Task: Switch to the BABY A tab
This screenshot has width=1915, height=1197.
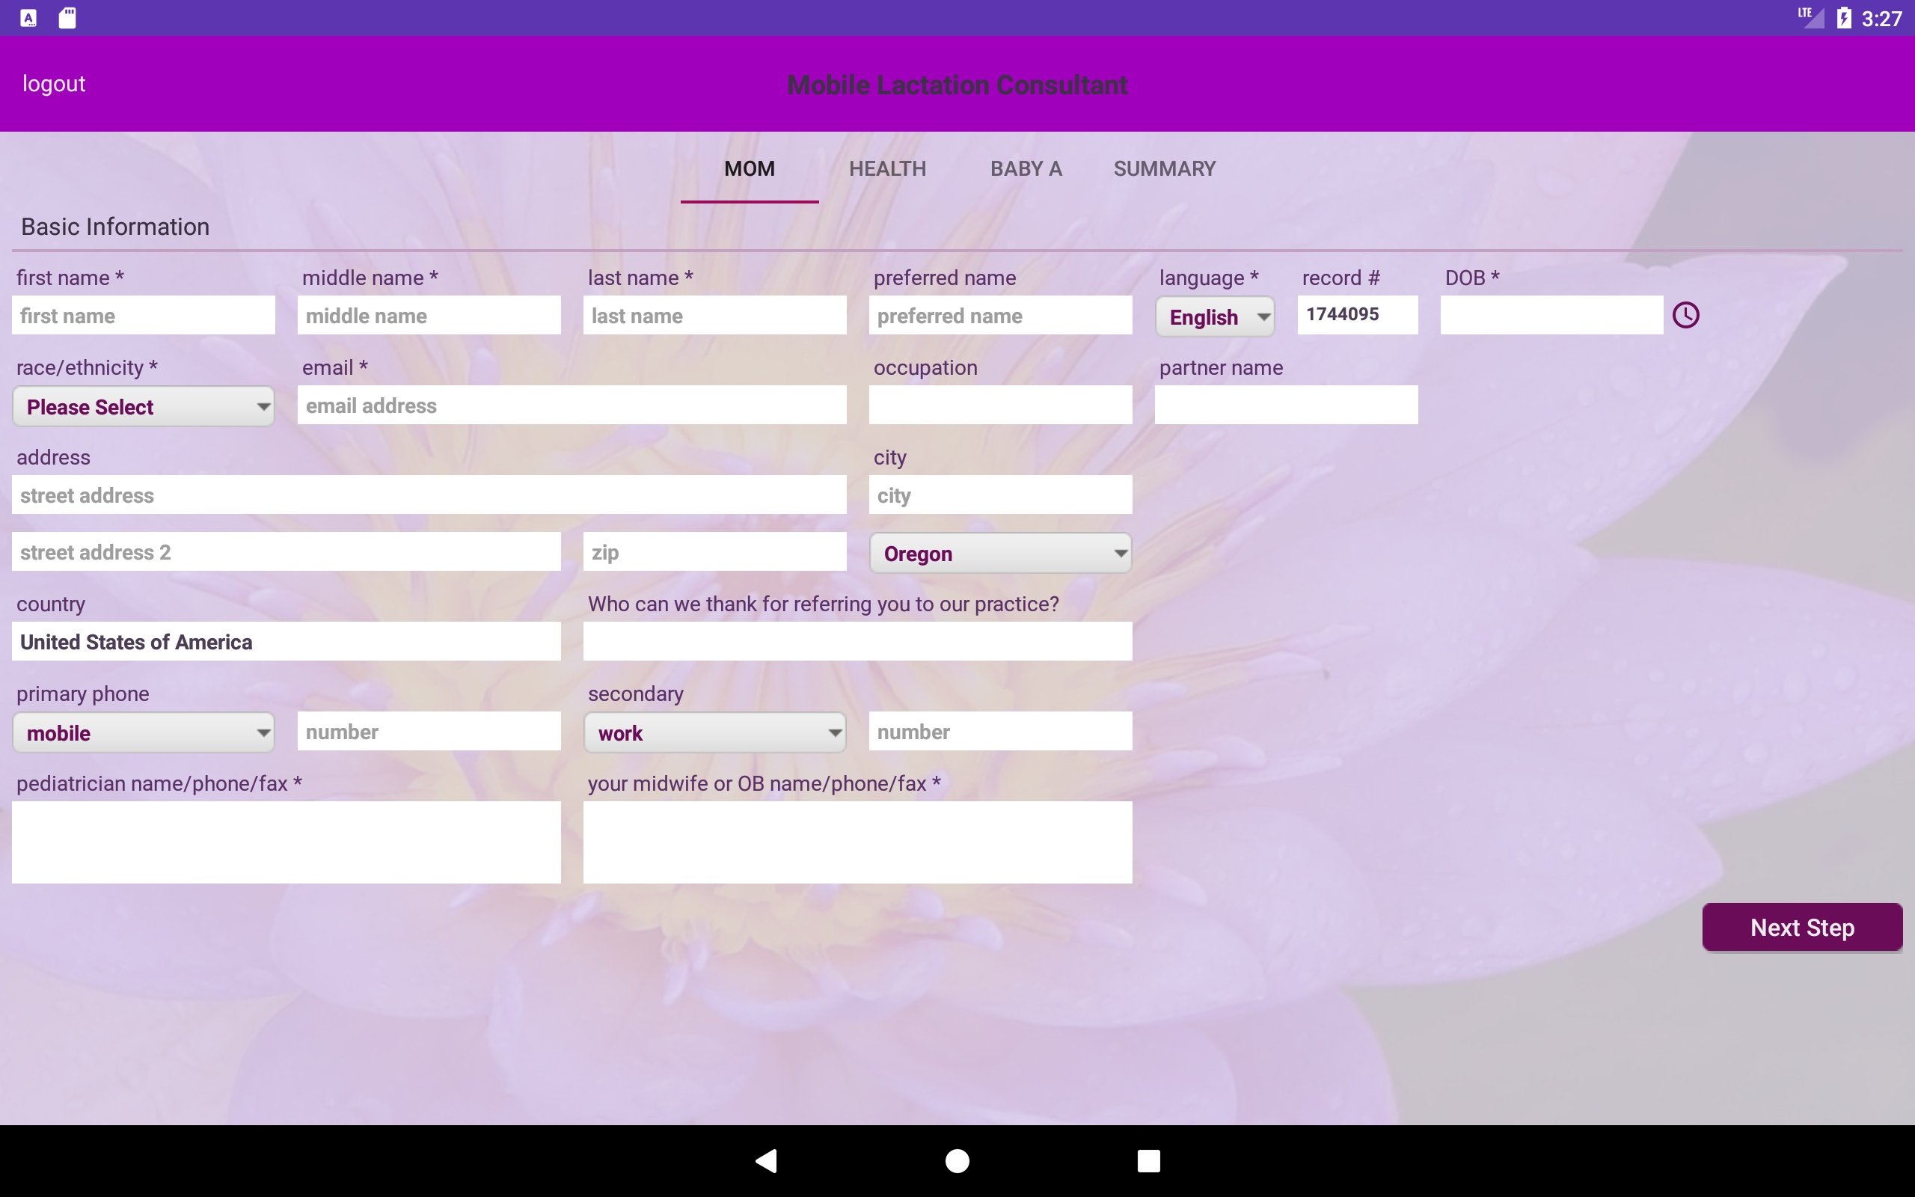Action: pyautogui.click(x=1026, y=168)
